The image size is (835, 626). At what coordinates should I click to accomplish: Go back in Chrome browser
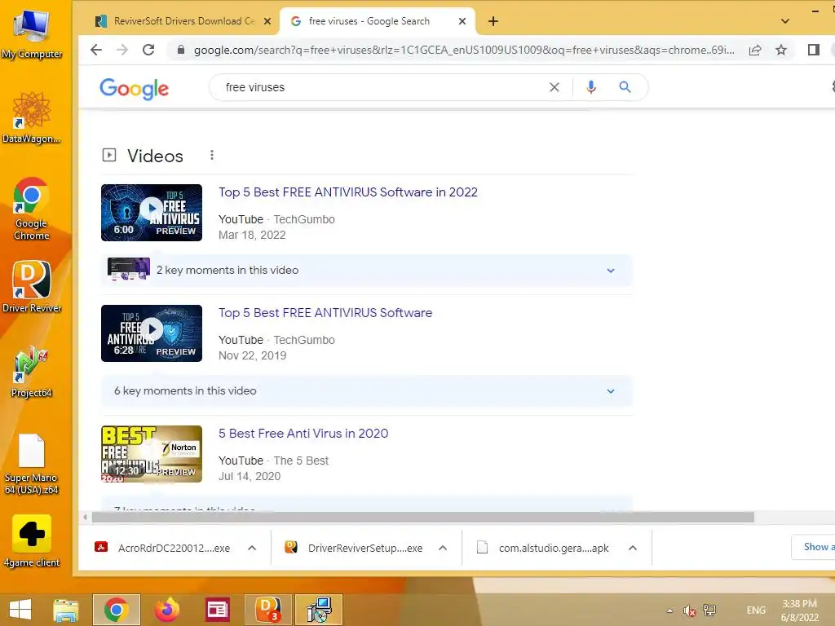point(96,50)
